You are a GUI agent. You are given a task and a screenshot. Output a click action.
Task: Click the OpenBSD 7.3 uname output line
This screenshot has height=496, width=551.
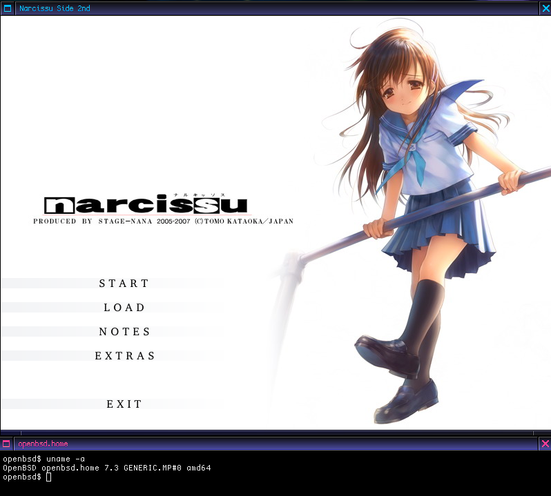point(107,468)
